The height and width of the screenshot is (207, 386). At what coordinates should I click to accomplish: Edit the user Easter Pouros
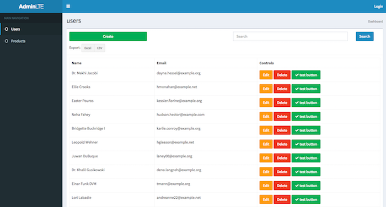click(x=266, y=102)
